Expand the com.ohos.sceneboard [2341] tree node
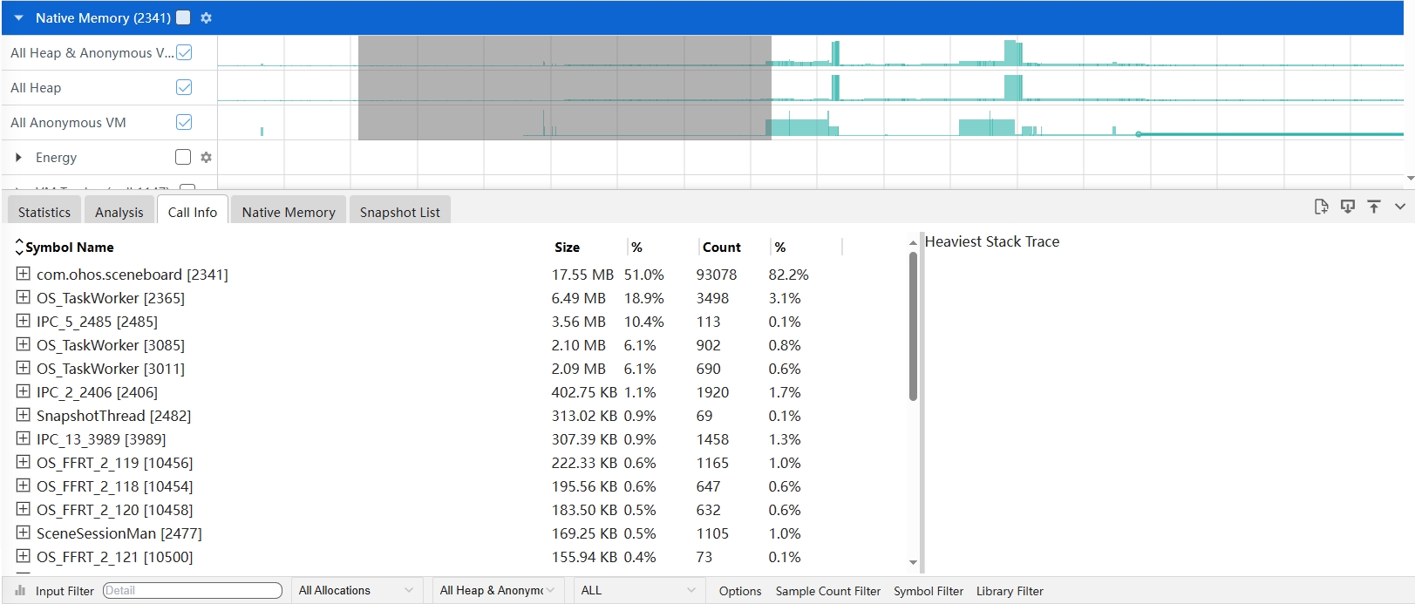Screen dimensions: 1415x604 click(x=24, y=274)
